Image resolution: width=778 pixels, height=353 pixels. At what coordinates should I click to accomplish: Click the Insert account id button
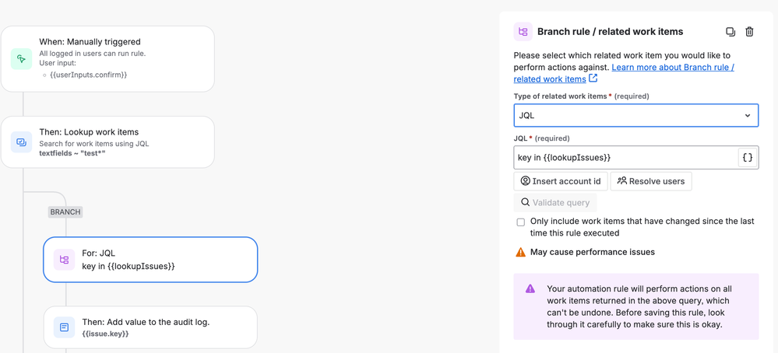(560, 181)
